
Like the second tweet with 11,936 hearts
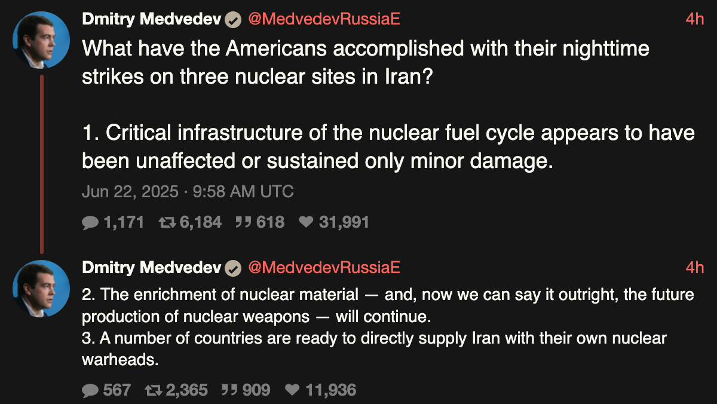click(x=292, y=391)
